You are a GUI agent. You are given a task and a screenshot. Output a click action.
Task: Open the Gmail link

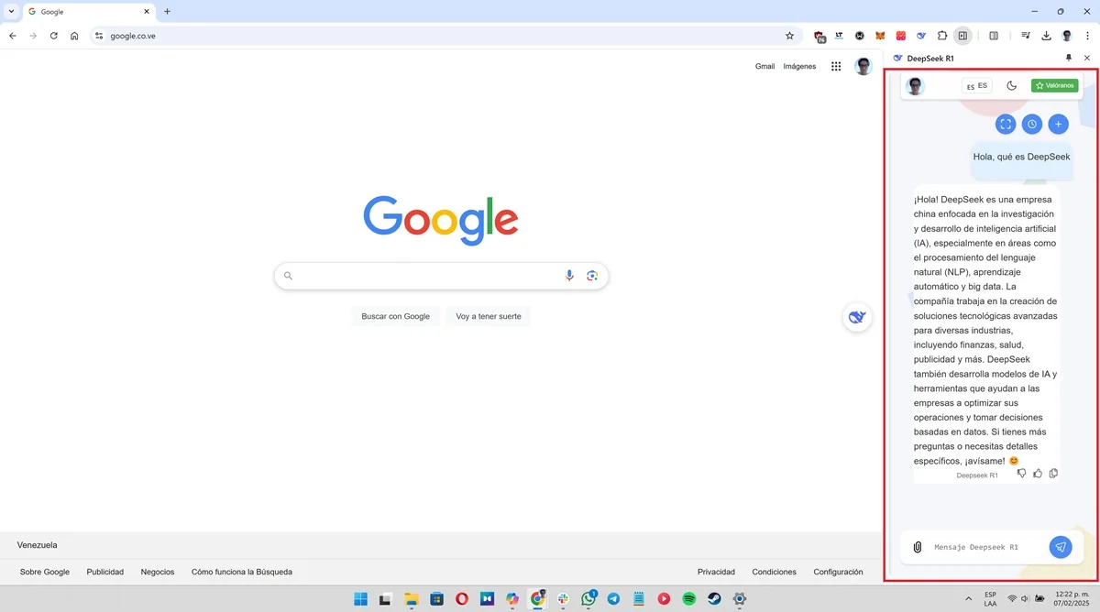click(x=764, y=66)
